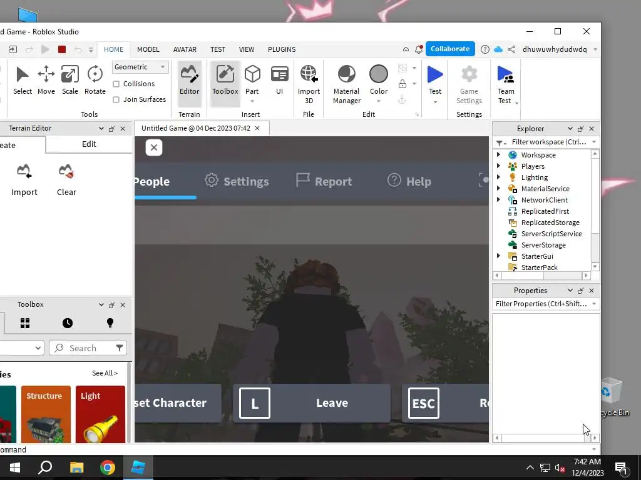Open the Toolbox category dropdown
The image size is (641, 480).
click(21, 347)
